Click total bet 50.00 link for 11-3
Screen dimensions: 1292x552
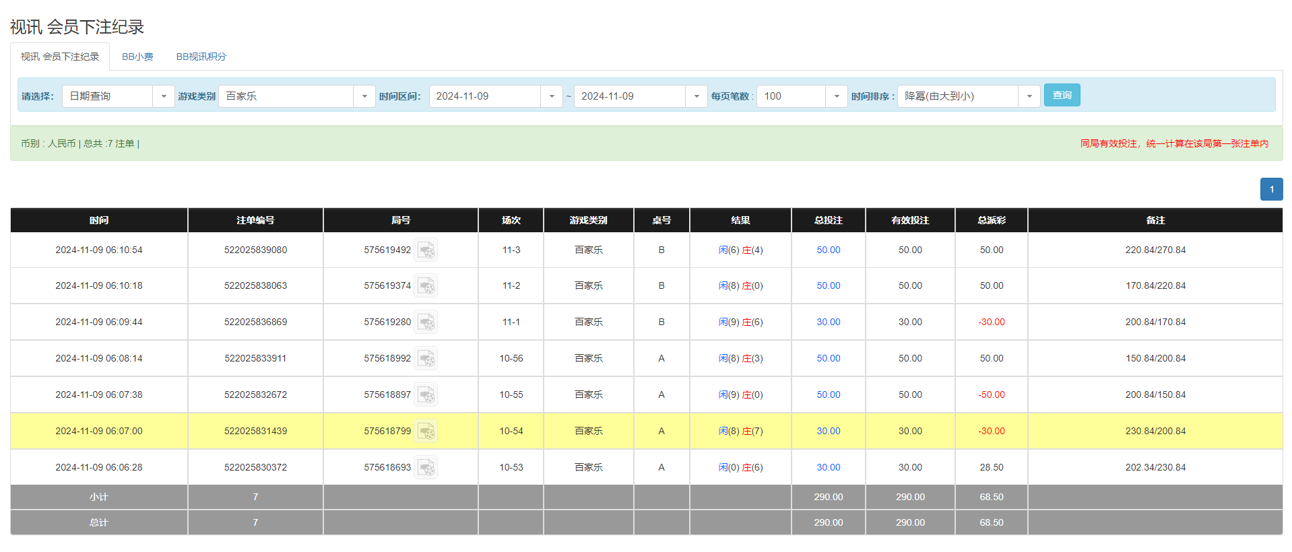click(828, 250)
